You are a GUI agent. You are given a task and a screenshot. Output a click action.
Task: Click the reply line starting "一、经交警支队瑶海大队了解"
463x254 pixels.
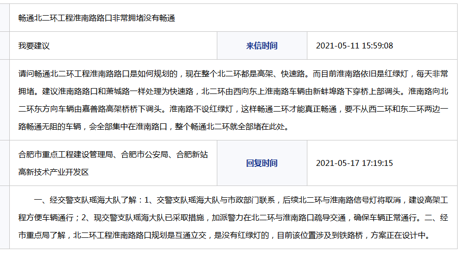(241, 200)
